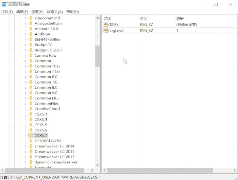The width and height of the screenshot is (238, 180).
Task: Click LogLevel's REG_SZ type cell
Action: pyautogui.click(x=146, y=31)
